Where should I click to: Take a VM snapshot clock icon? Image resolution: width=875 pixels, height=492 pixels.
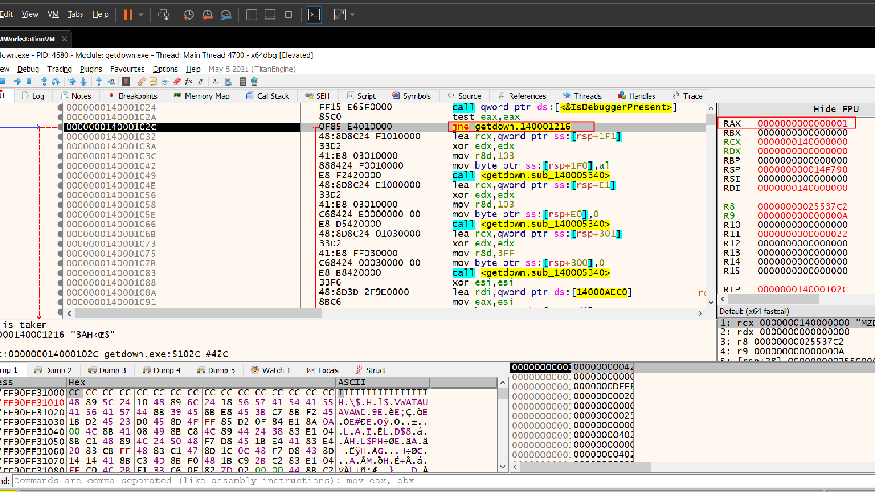(x=188, y=15)
